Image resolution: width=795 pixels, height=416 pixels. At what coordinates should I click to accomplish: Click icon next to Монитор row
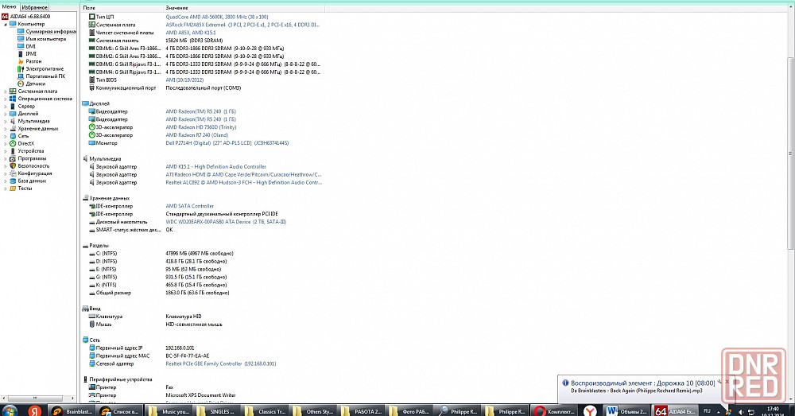coord(91,143)
